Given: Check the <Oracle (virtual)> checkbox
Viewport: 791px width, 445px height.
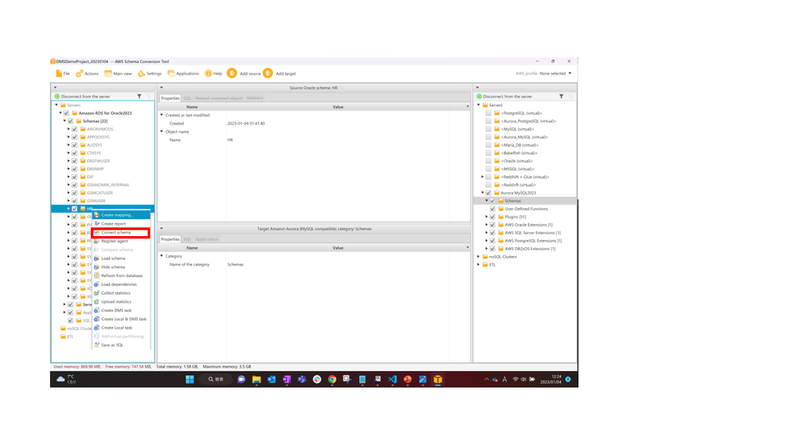Looking at the screenshot, I should (488, 161).
